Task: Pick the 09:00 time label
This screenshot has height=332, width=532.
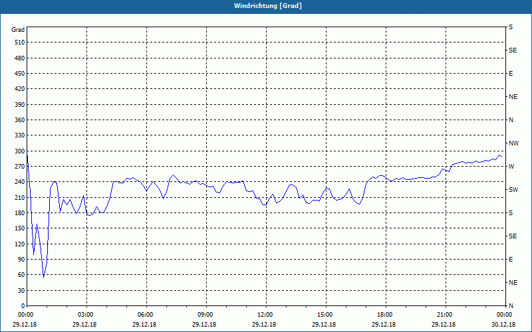Action: pos(205,315)
